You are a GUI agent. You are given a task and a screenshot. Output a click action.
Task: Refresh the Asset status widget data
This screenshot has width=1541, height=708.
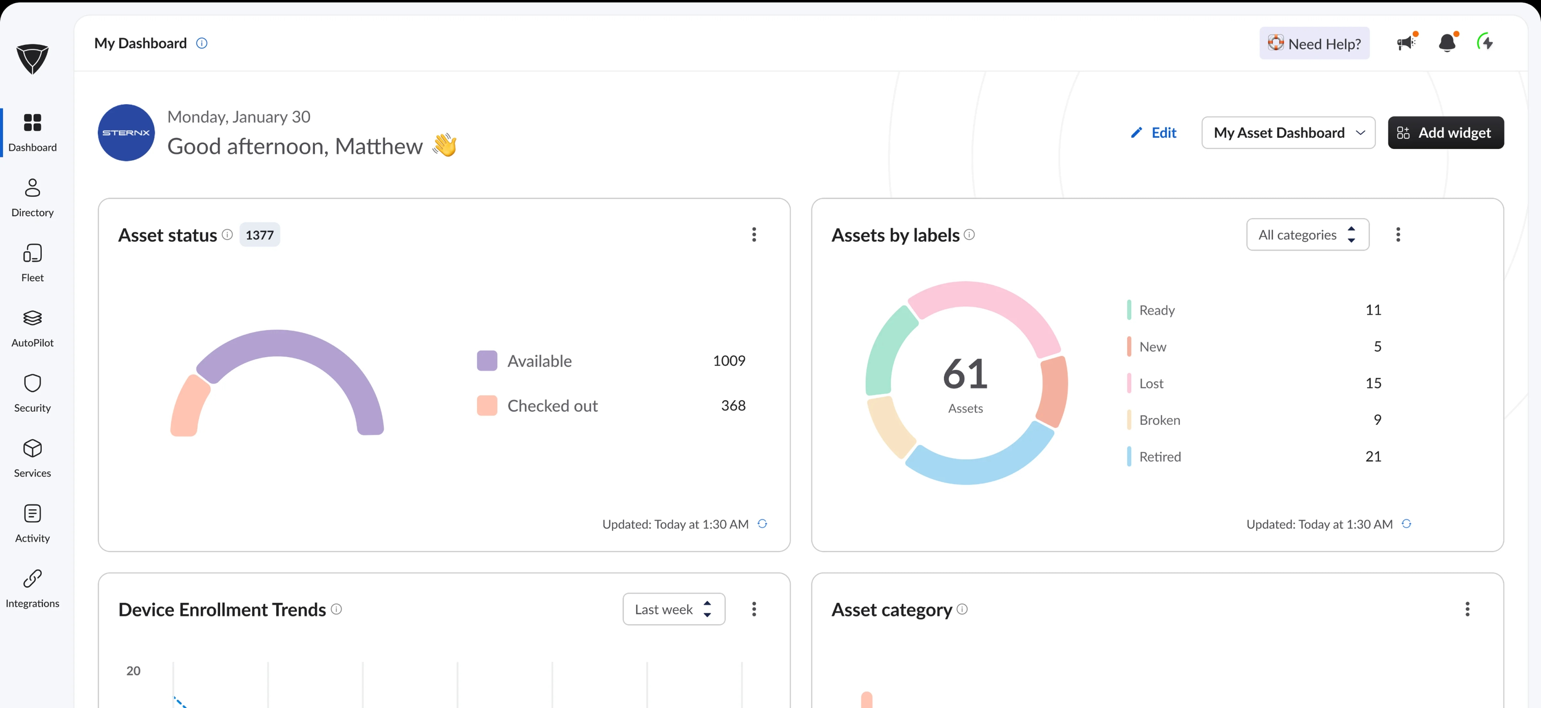tap(762, 524)
